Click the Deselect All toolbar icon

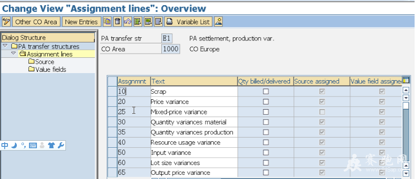(x=158, y=22)
